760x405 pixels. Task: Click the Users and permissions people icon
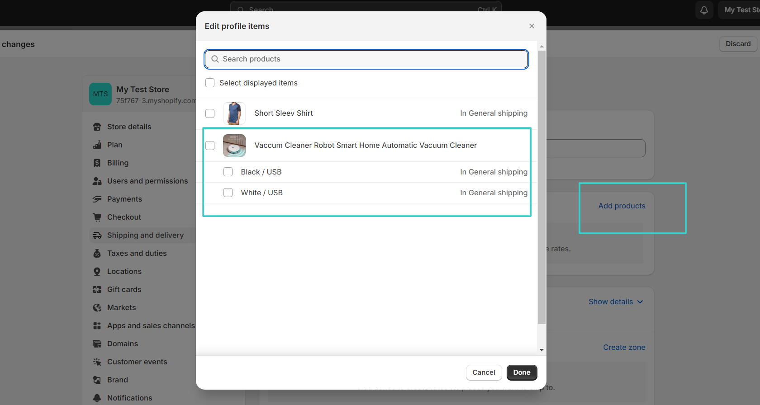97,181
